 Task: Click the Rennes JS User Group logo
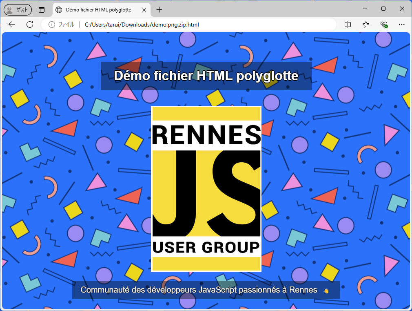(x=206, y=188)
